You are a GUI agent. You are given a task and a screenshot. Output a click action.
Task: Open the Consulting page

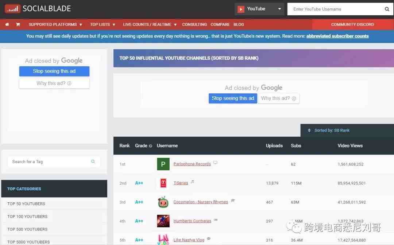194,24
